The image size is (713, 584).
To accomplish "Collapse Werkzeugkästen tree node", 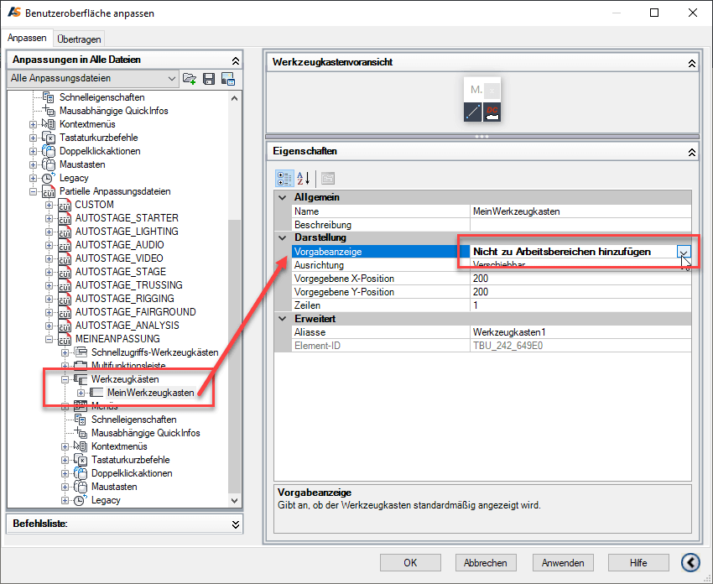I will [x=65, y=379].
